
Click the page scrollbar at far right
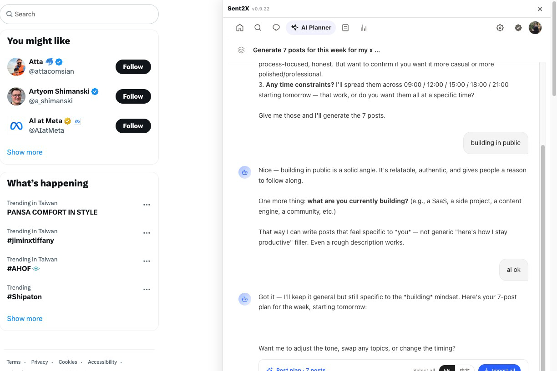click(554, 49)
